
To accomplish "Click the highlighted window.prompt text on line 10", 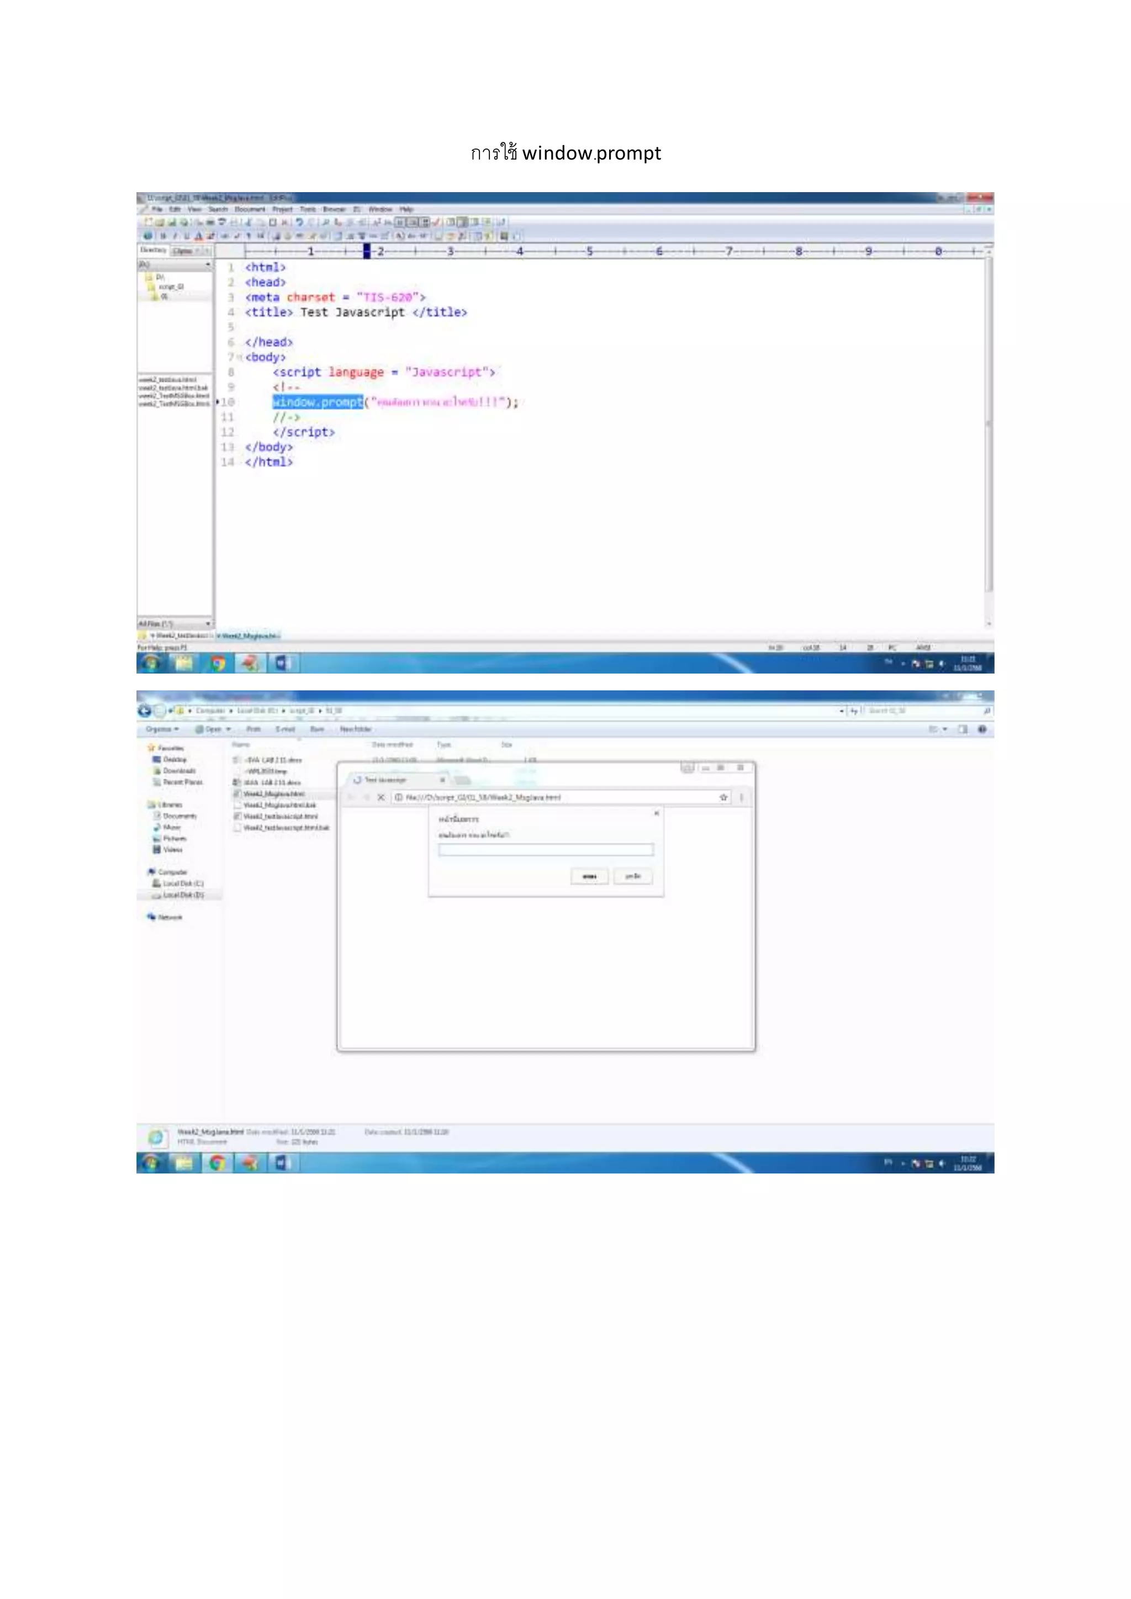I will click(x=318, y=402).
